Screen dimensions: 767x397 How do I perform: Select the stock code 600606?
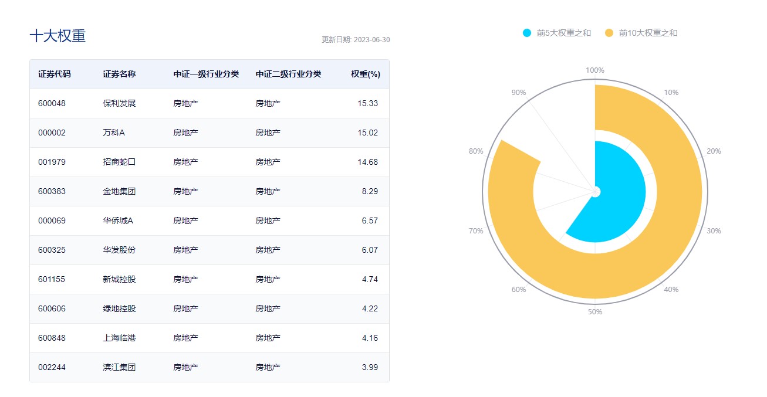pyautogui.click(x=52, y=308)
